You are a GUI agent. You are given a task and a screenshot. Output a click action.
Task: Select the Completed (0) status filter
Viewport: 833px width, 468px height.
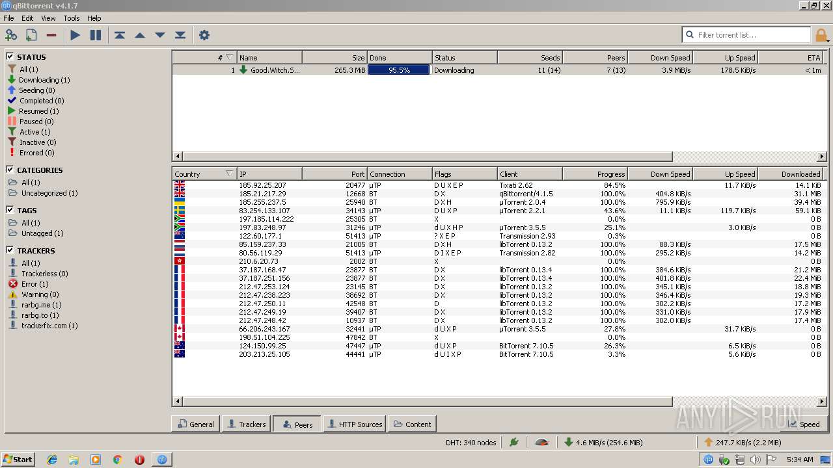(x=36, y=101)
